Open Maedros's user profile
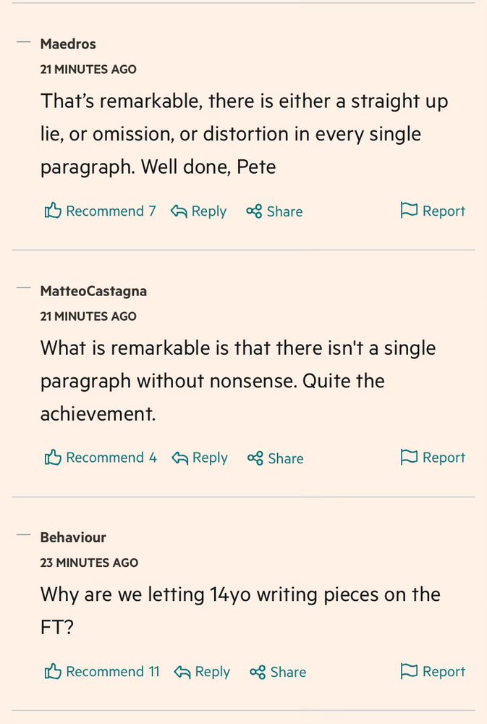This screenshot has height=724, width=487. point(68,44)
